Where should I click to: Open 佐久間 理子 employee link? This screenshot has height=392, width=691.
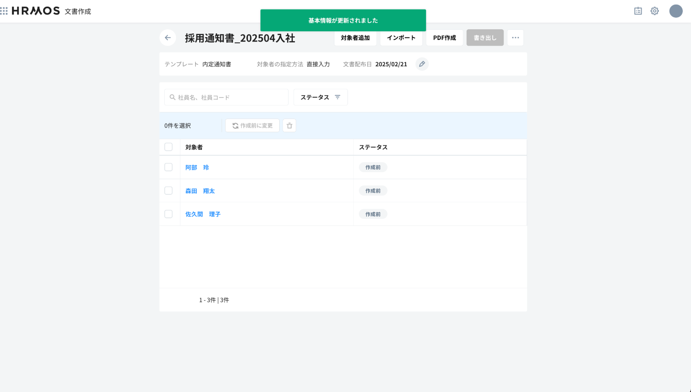(x=203, y=215)
